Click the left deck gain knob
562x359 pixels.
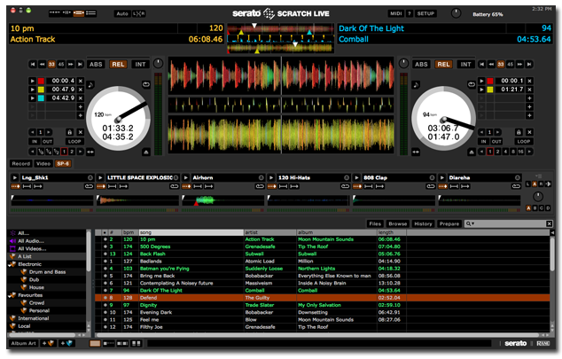[158, 64]
